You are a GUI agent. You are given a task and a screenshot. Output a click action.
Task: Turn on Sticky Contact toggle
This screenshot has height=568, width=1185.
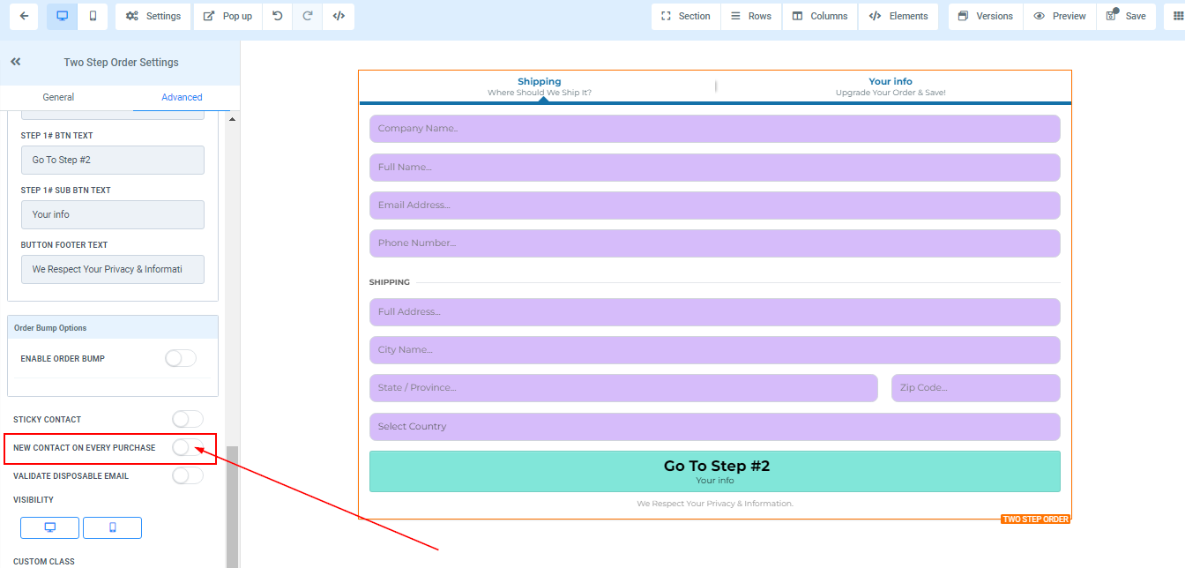[187, 419]
